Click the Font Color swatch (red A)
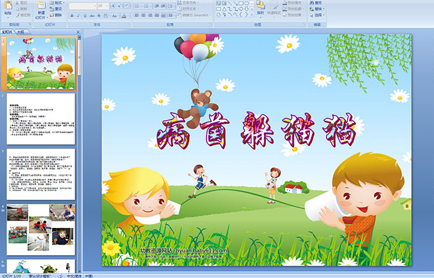This screenshot has height=278, width=434. coord(124,15)
